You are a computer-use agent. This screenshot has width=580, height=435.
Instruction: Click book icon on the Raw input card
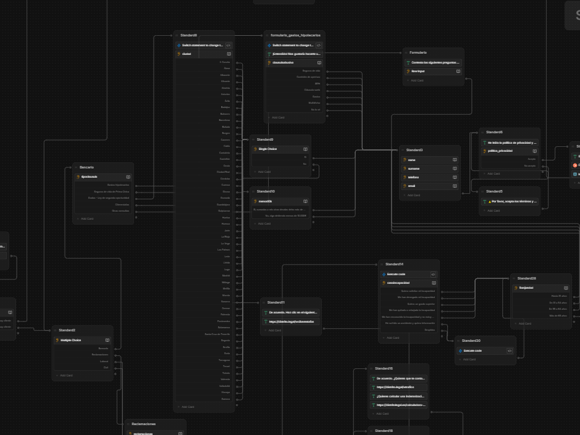458,71
